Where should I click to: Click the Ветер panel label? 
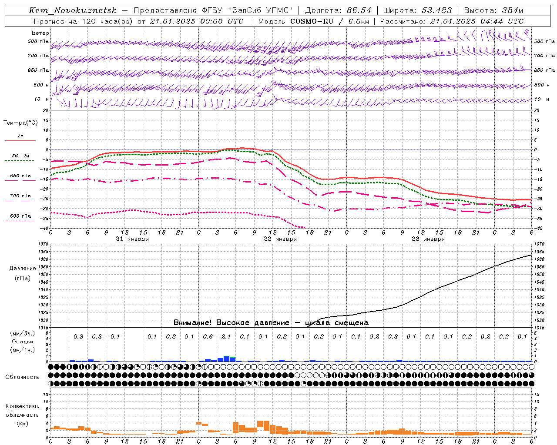click(40, 33)
